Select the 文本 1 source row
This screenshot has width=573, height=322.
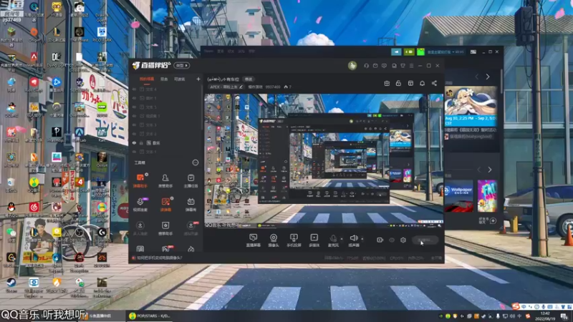(x=165, y=152)
